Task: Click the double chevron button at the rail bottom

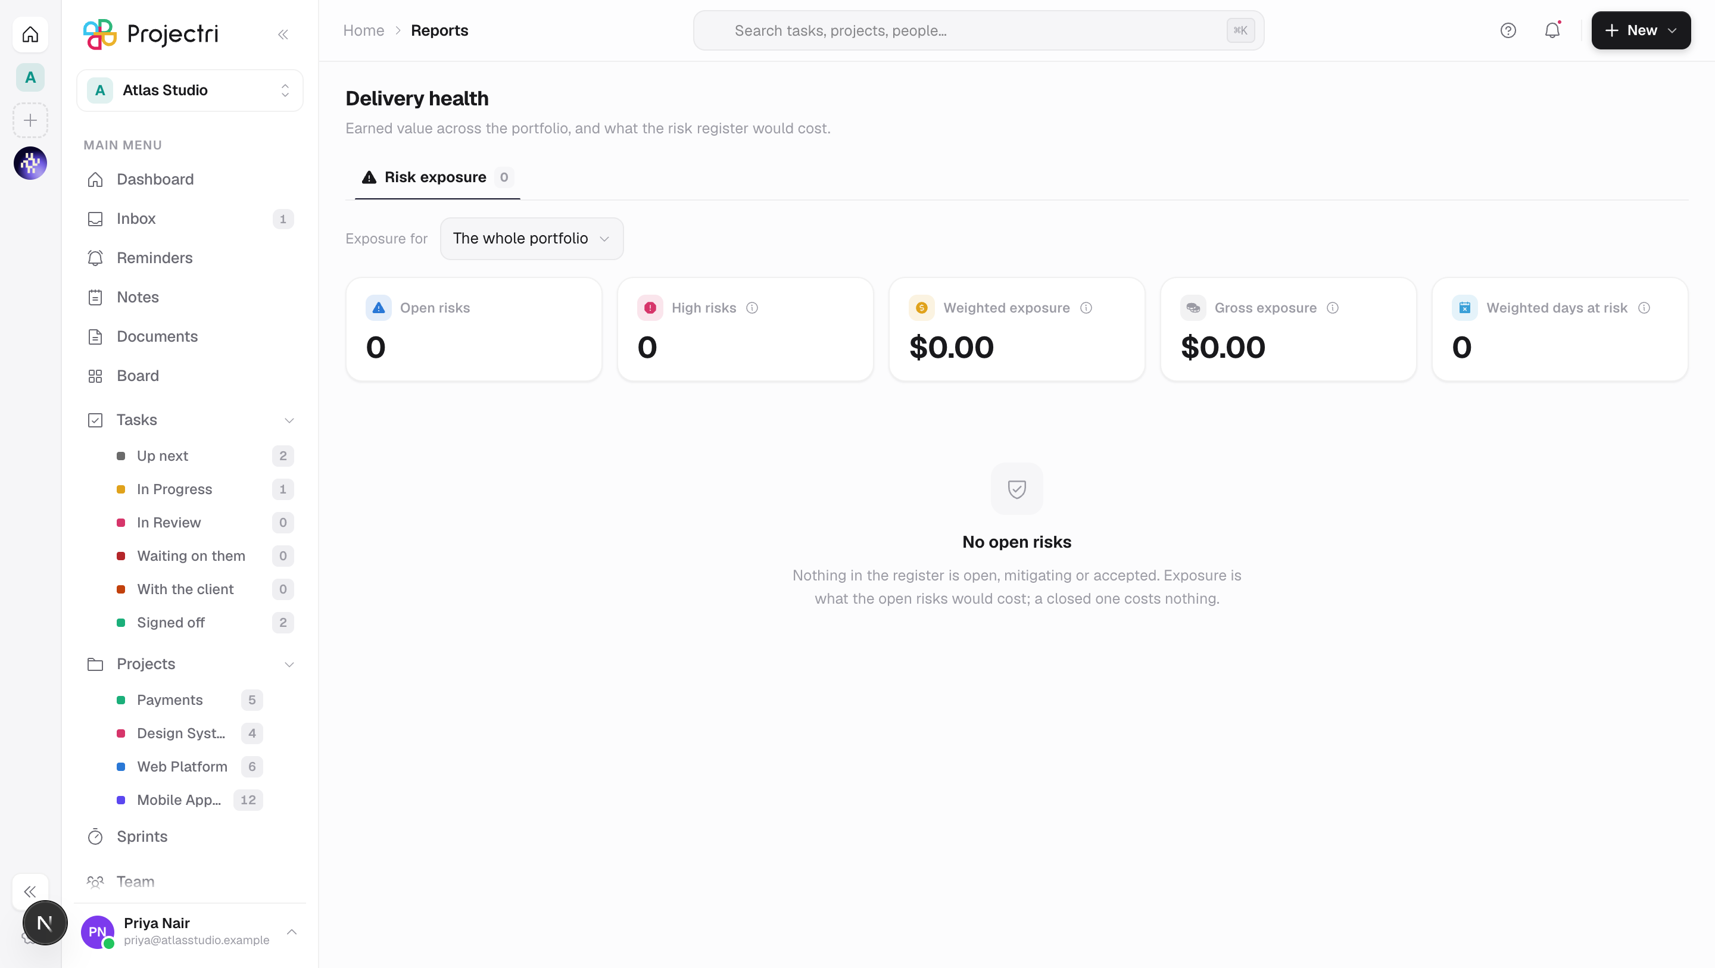Action: pos(30,891)
